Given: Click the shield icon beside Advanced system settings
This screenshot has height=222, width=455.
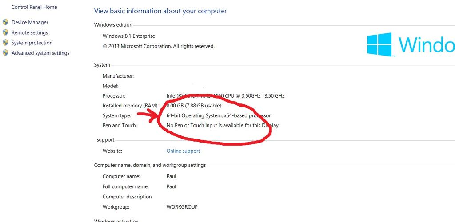Looking at the screenshot, I should pyautogui.click(x=5, y=53).
